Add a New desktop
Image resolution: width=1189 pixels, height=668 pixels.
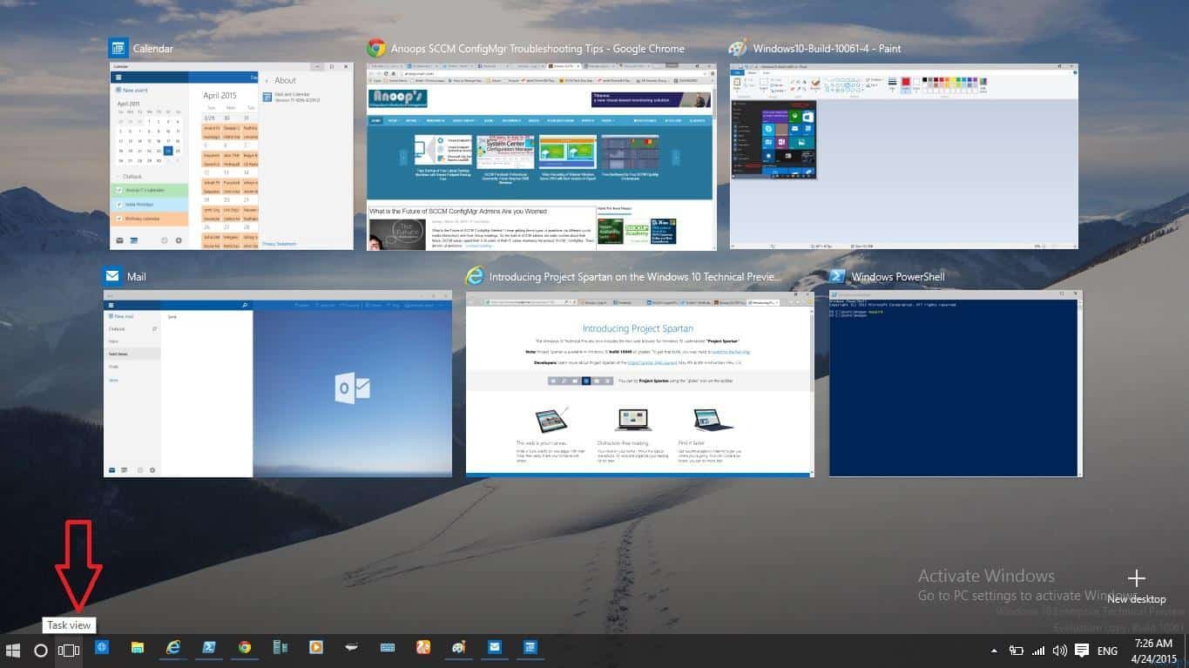pyautogui.click(x=1136, y=584)
